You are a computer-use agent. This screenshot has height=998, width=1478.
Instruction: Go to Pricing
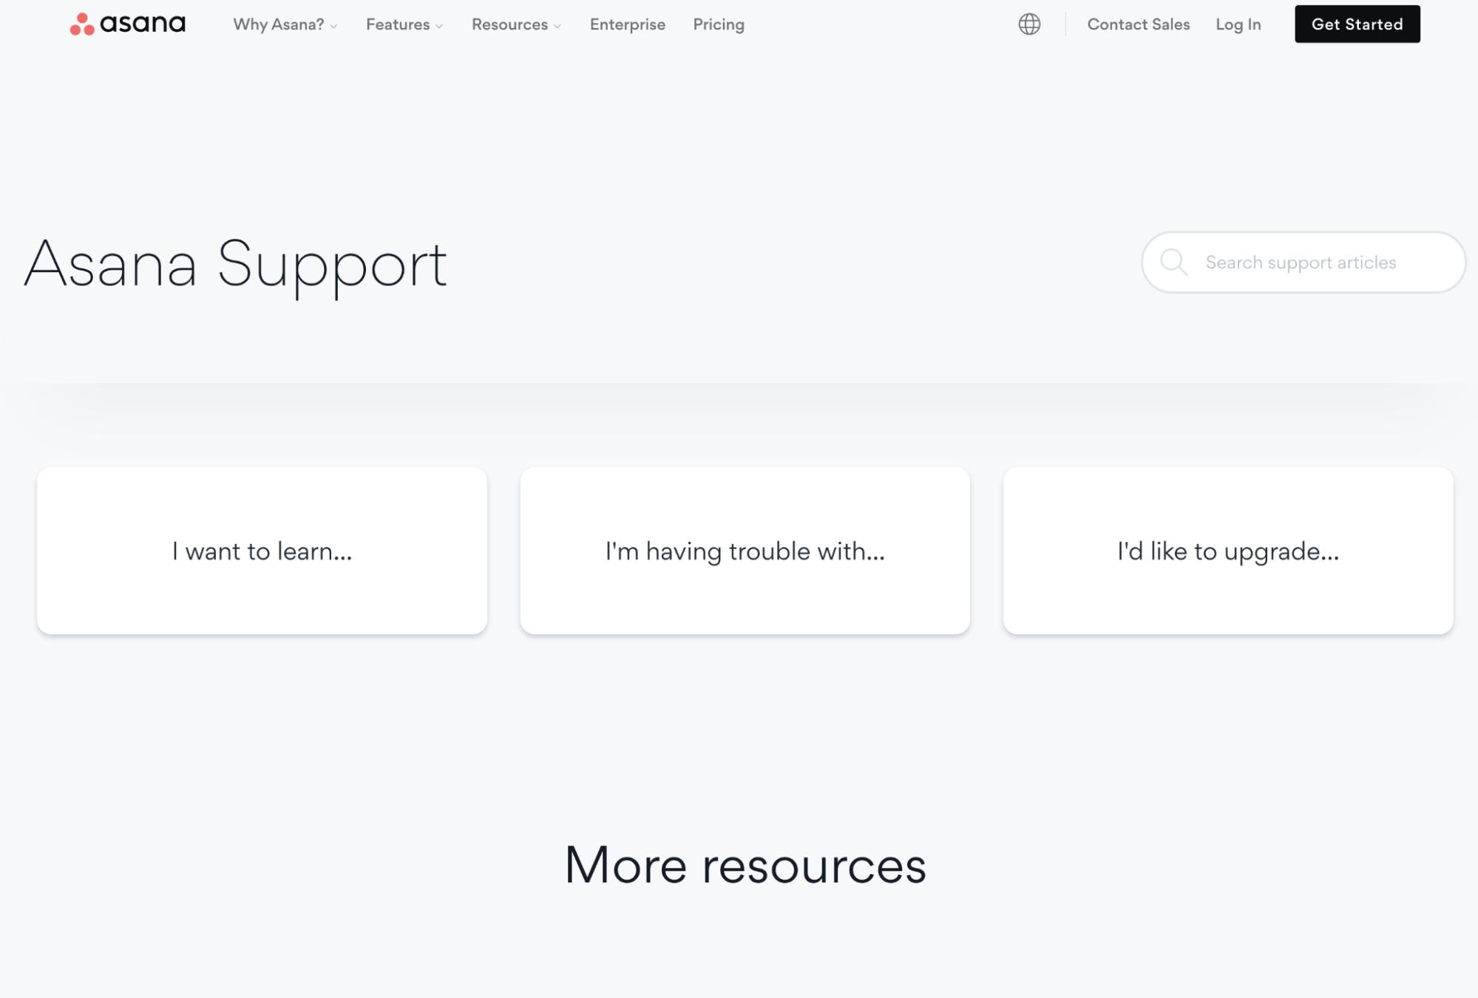(x=718, y=24)
